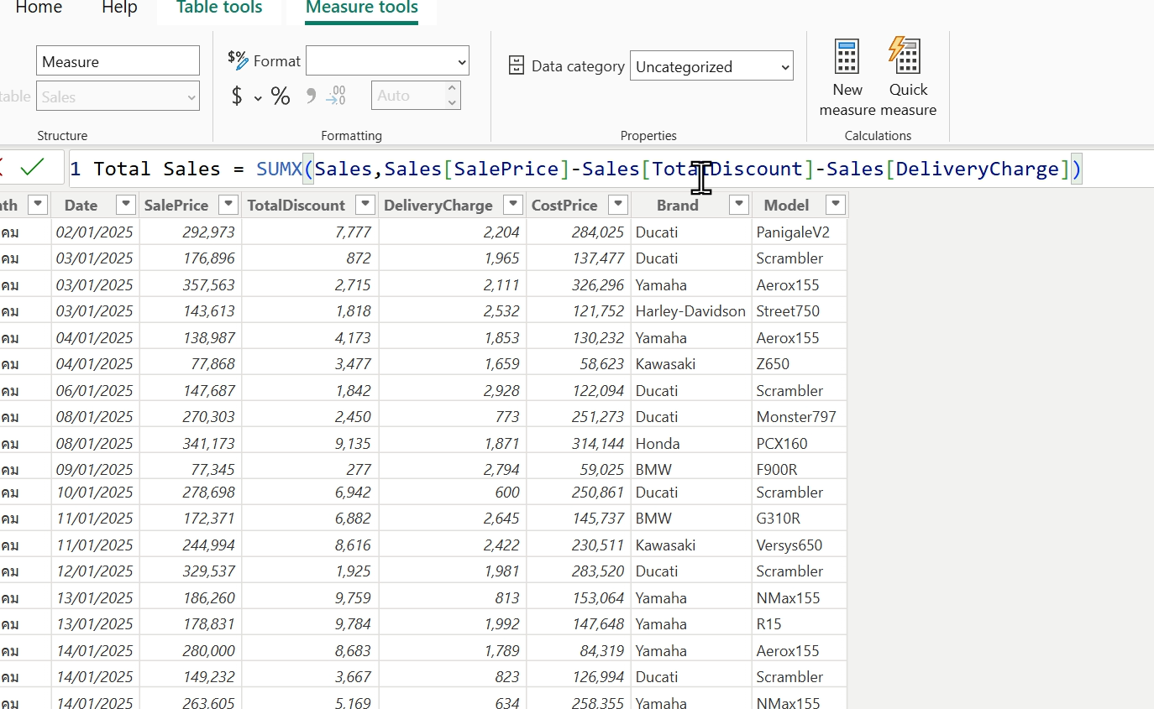Open the Brand column filter dropdown

pos(738,204)
